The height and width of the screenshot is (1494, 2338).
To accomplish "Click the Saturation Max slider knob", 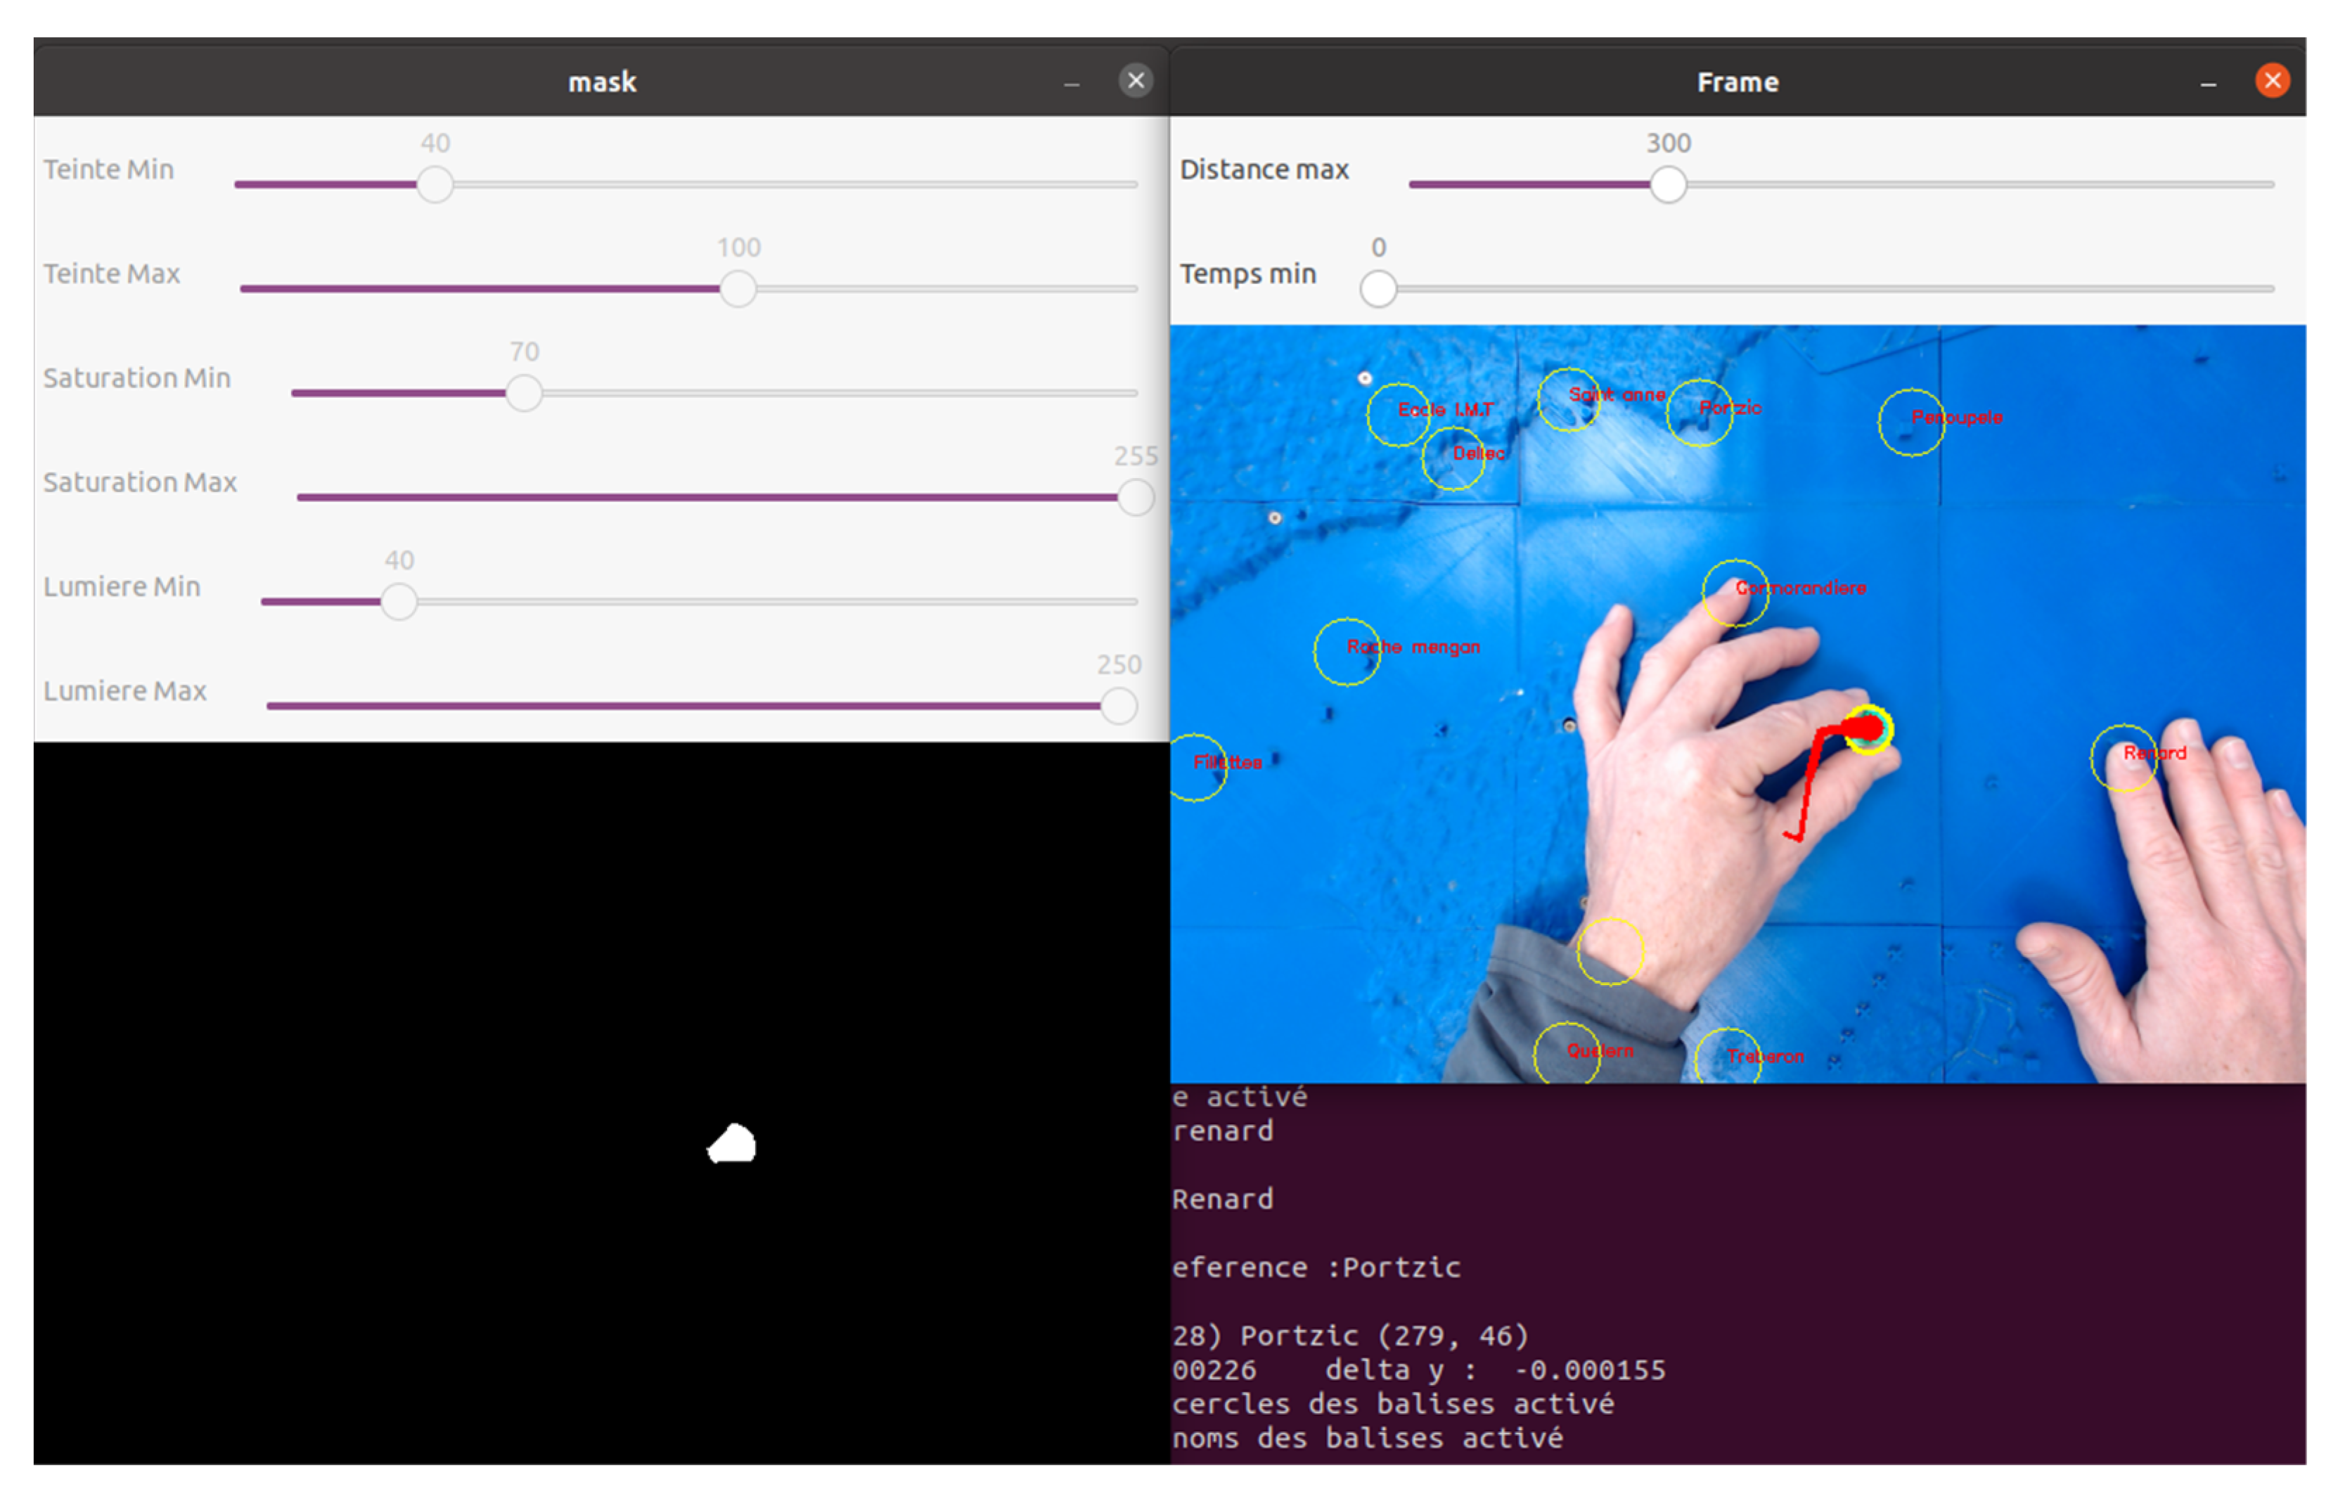I will 1135,498.
